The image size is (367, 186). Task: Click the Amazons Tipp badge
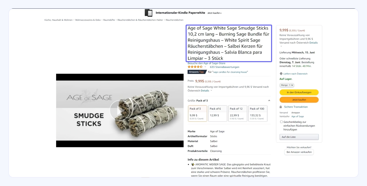197,72
